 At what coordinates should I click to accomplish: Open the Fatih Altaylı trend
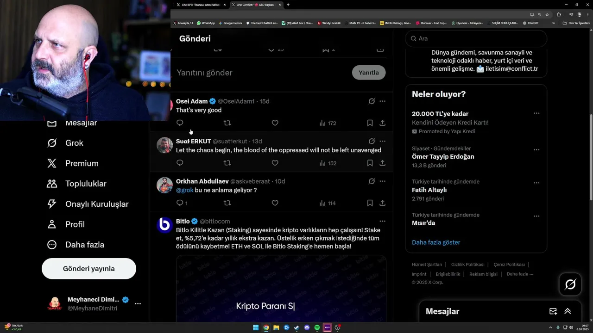[x=476, y=190]
